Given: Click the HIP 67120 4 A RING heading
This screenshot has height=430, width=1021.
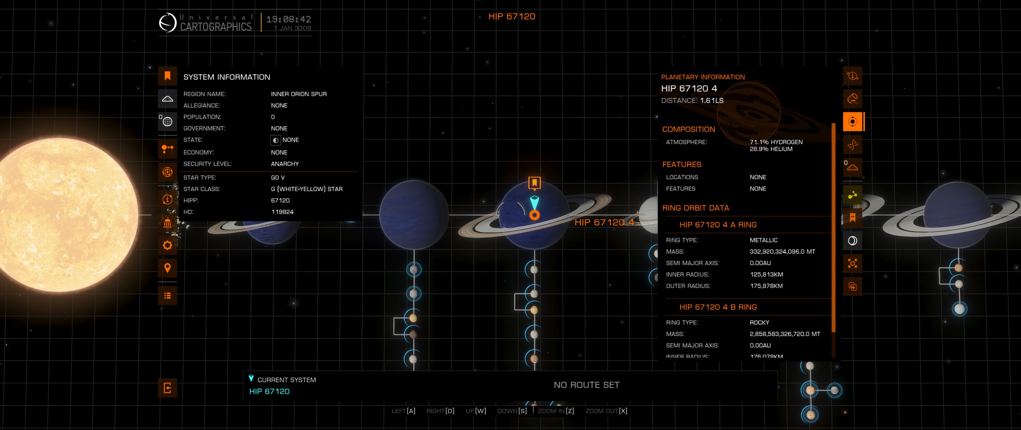Looking at the screenshot, I should tap(718, 225).
